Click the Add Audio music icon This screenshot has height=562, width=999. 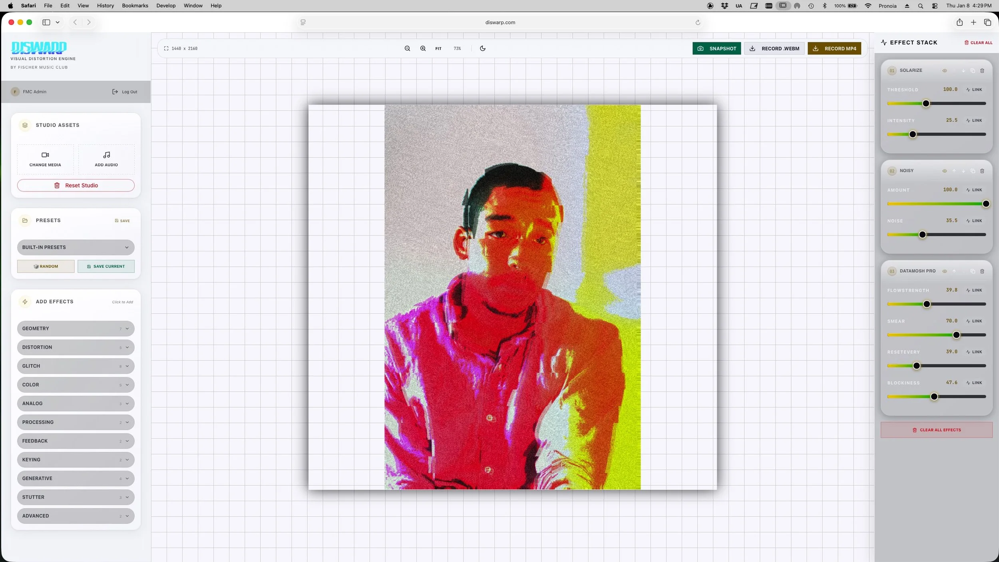click(x=106, y=155)
